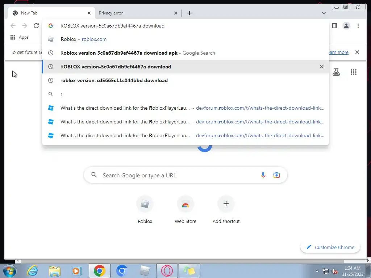371x278 pixels.
Task: Expand the tab search dropdown
Action: (x=324, y=13)
